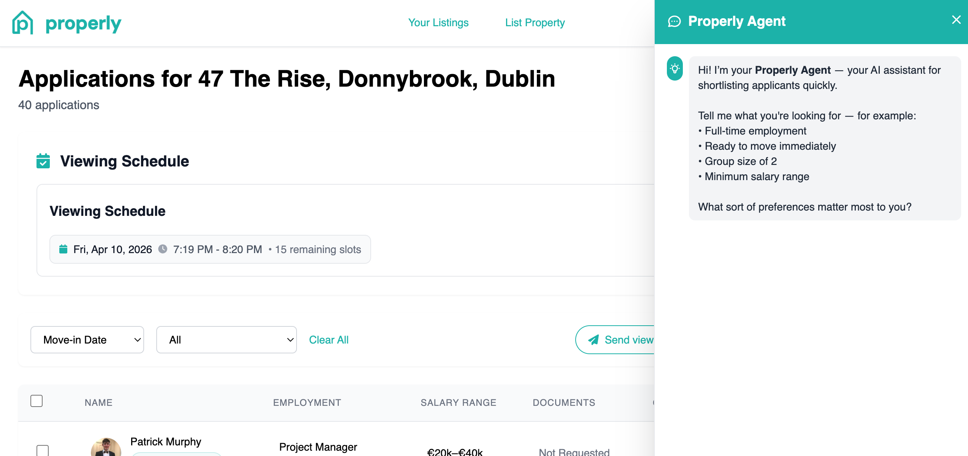This screenshot has height=456, width=968.
Task: Go to Your Listings
Action: coord(438,23)
